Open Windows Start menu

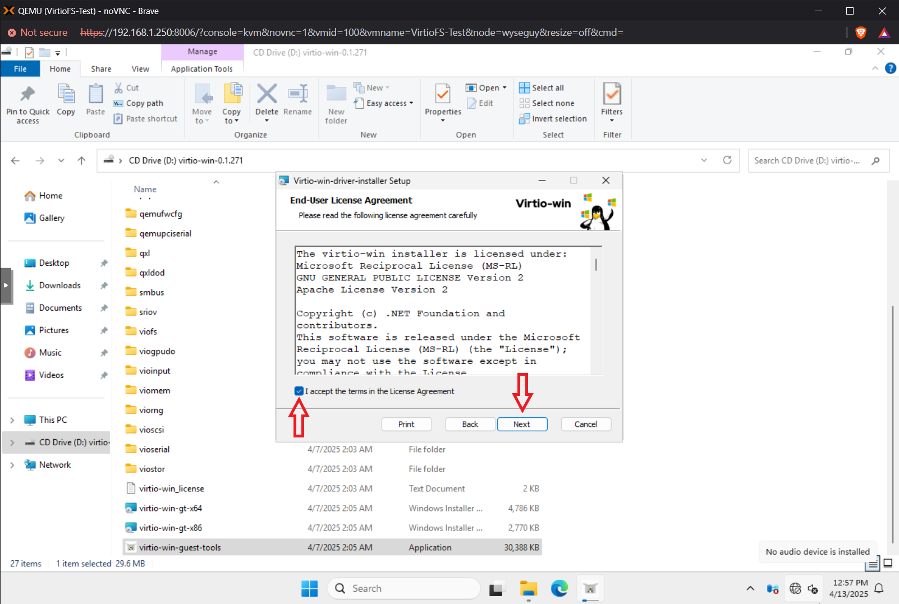(309, 588)
